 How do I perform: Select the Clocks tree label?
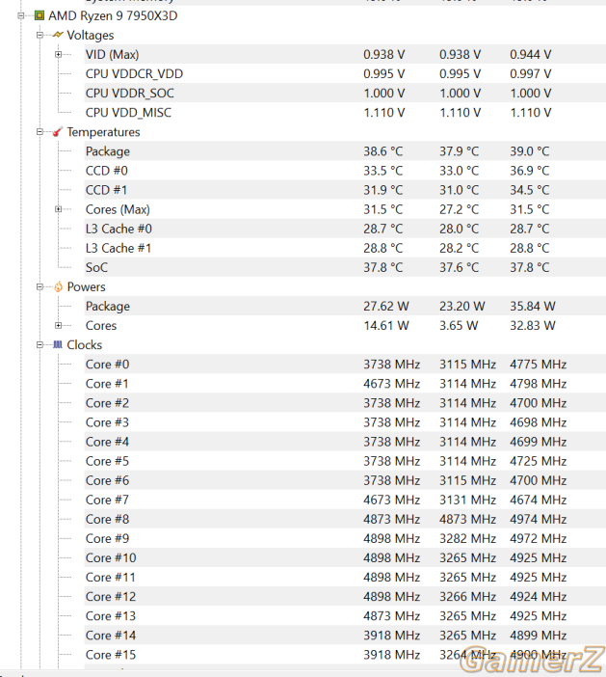pos(85,345)
